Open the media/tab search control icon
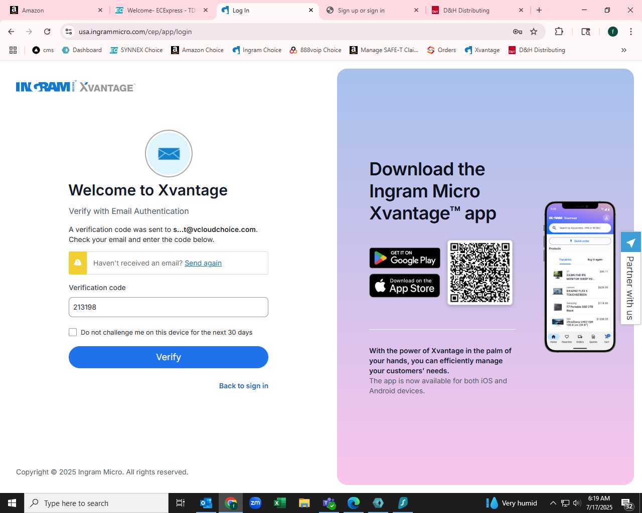 [586, 32]
